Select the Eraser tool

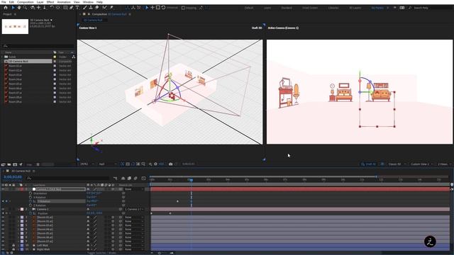(97, 8)
